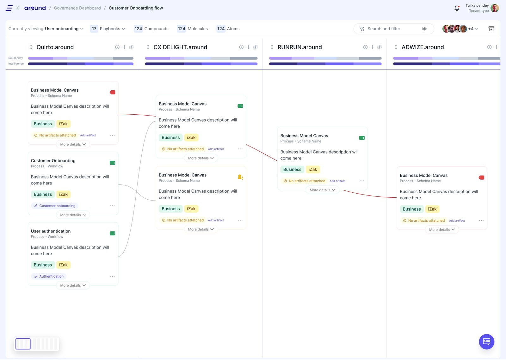This screenshot has height=360, width=506.
Task: Toggle green status on User authentication card
Action: (112, 233)
